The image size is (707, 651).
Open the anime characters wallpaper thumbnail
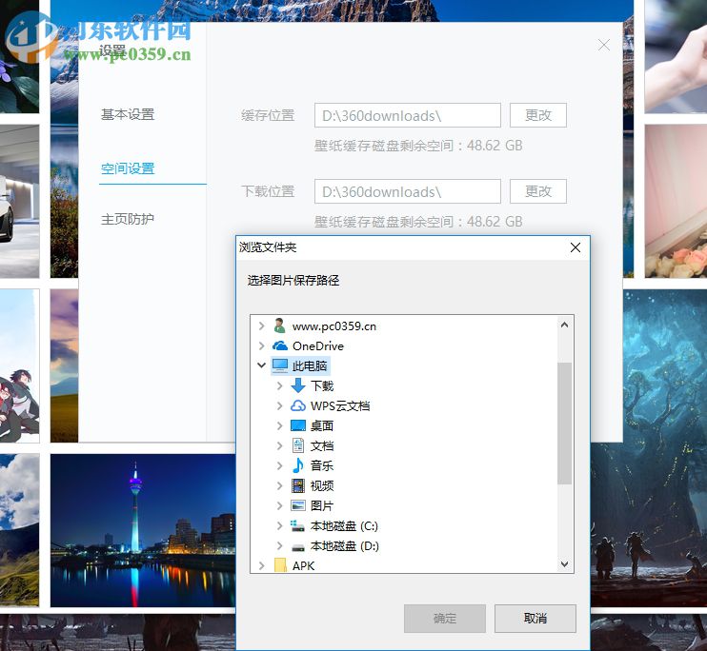(19, 365)
